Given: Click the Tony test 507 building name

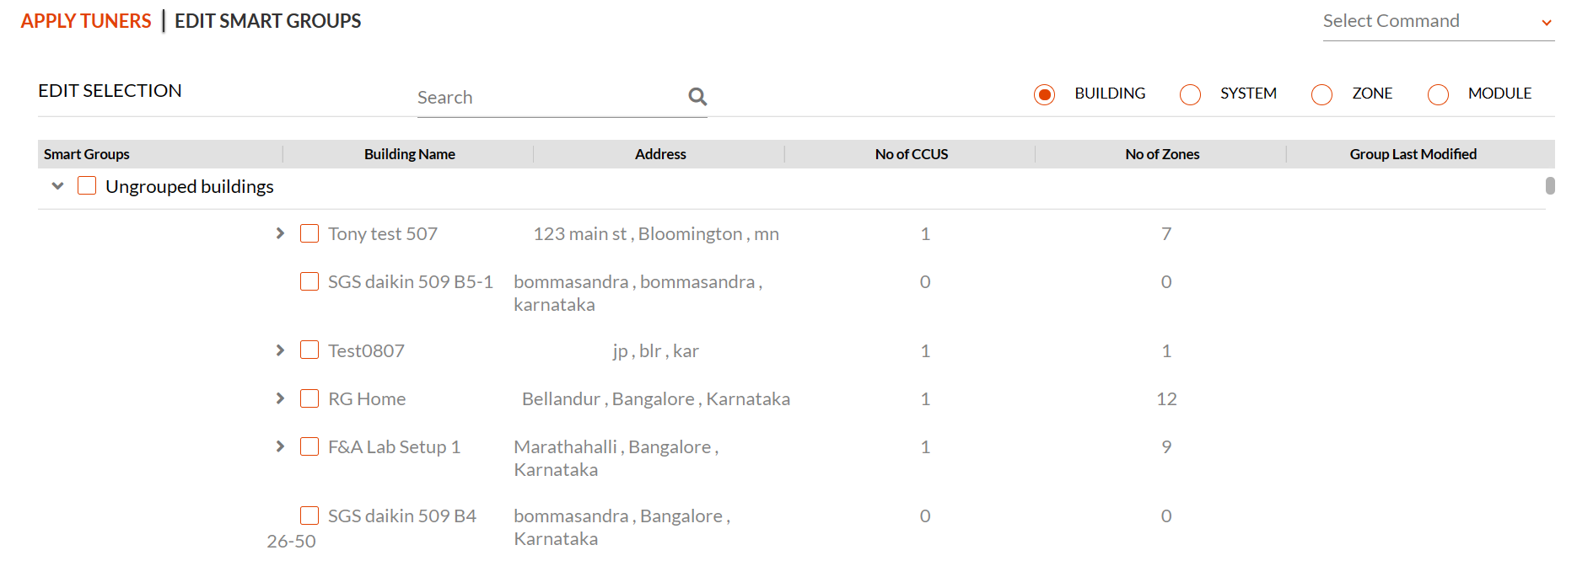Looking at the screenshot, I should [x=383, y=234].
